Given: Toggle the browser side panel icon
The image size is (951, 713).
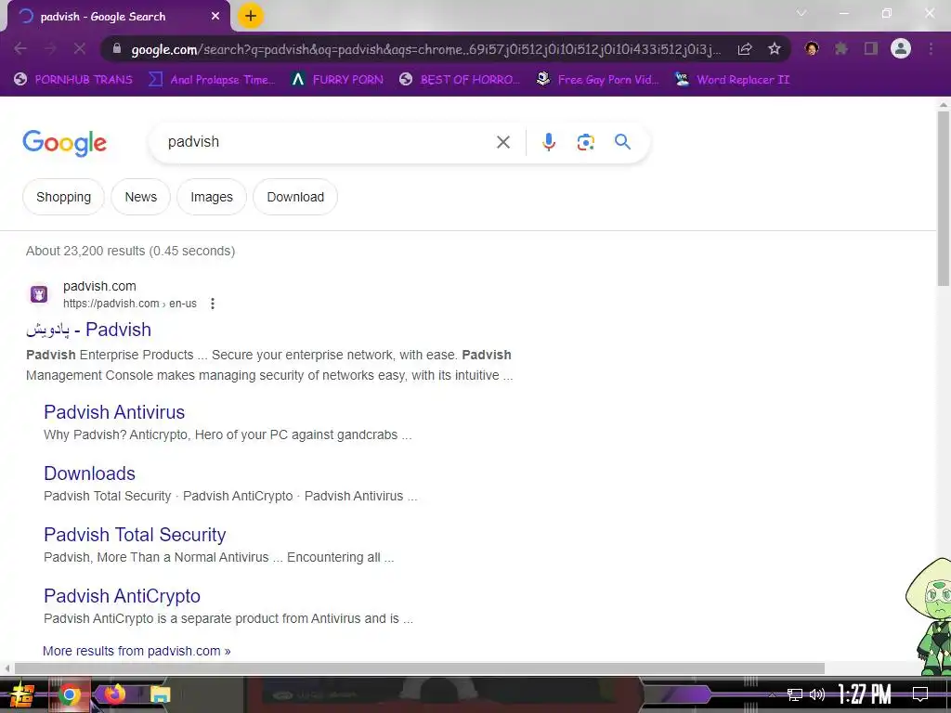Looking at the screenshot, I should pyautogui.click(x=871, y=48).
